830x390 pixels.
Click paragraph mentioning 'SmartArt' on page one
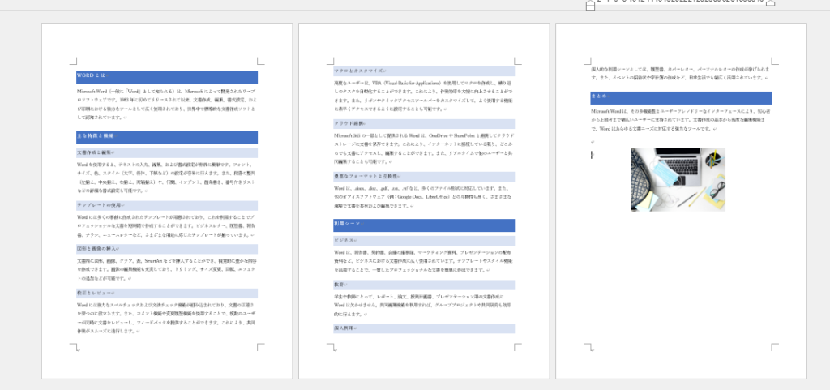[x=167, y=269]
